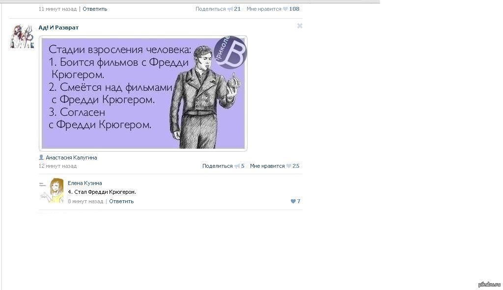Open the Ад! И Разврат community avatar
The height and width of the screenshot is (290, 503).
point(22,36)
